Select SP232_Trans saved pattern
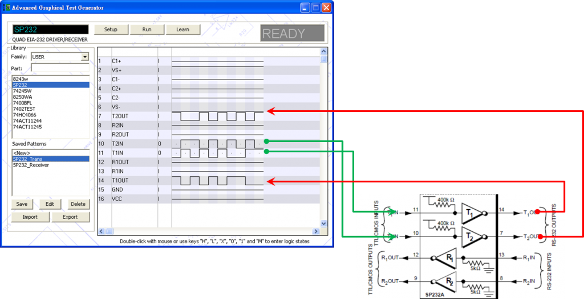 (51, 159)
